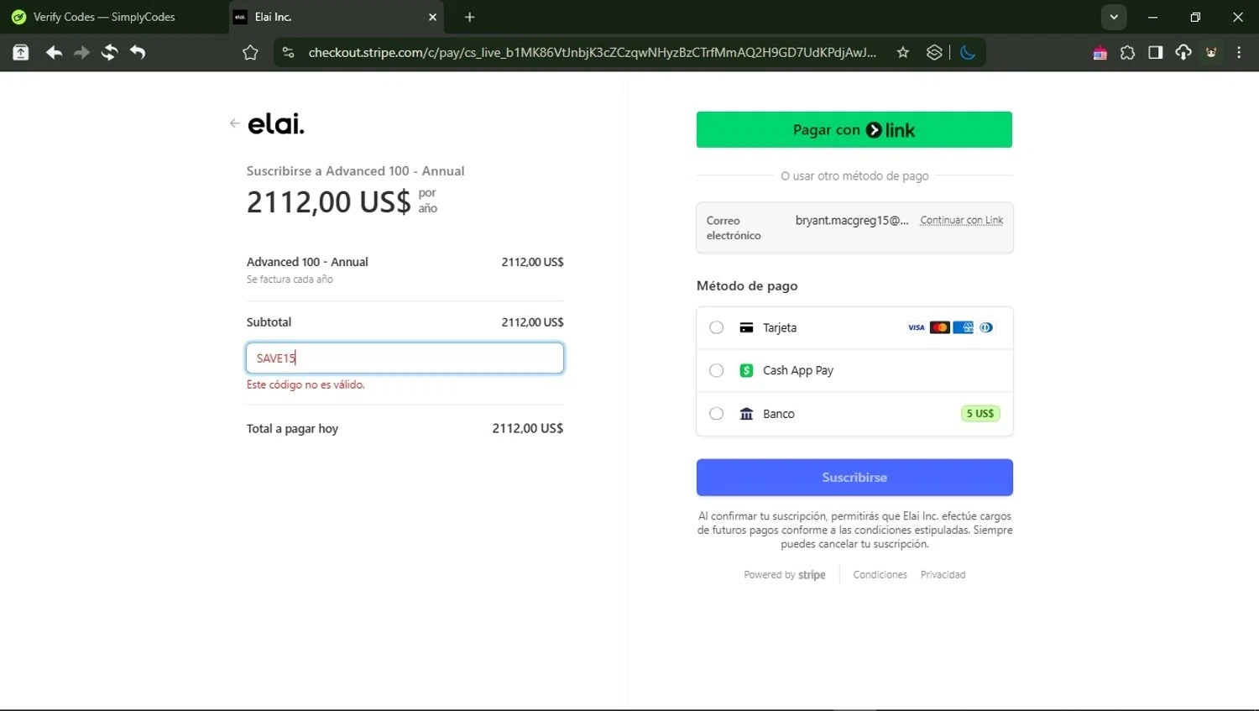
Task: Click the promo code field containing SAVE15
Action: pyautogui.click(x=405, y=358)
